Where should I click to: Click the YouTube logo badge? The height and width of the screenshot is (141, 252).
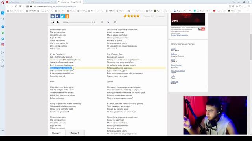[x=201, y=29]
